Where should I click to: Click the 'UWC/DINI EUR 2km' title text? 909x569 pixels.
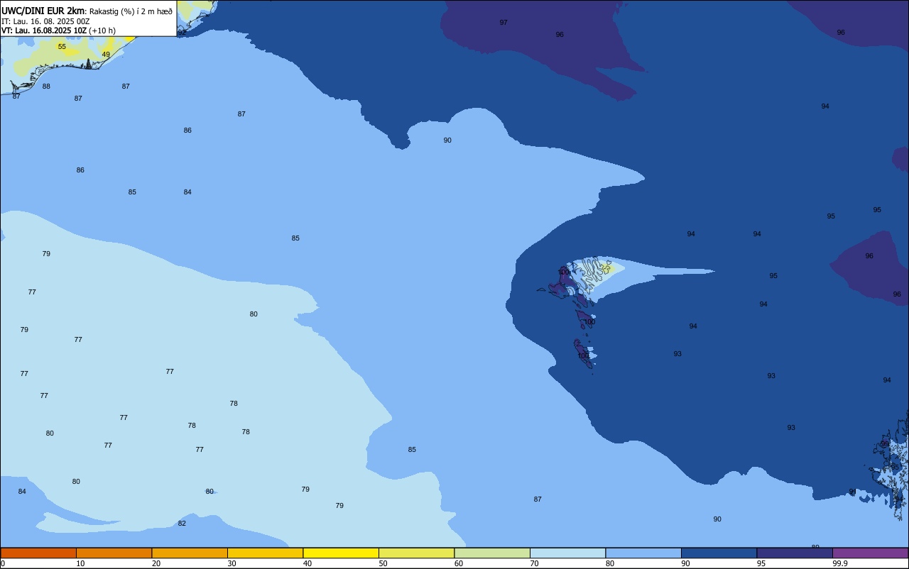coord(43,11)
